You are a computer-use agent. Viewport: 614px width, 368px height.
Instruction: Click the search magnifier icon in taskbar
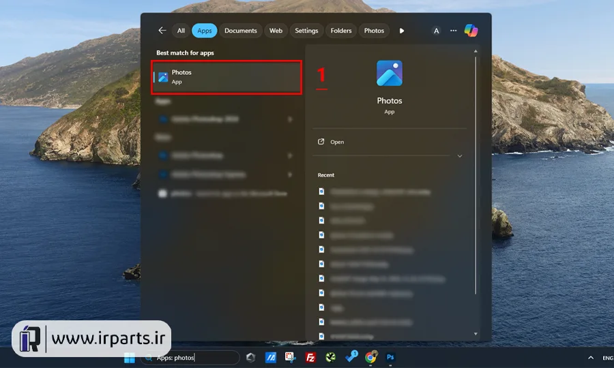click(149, 358)
